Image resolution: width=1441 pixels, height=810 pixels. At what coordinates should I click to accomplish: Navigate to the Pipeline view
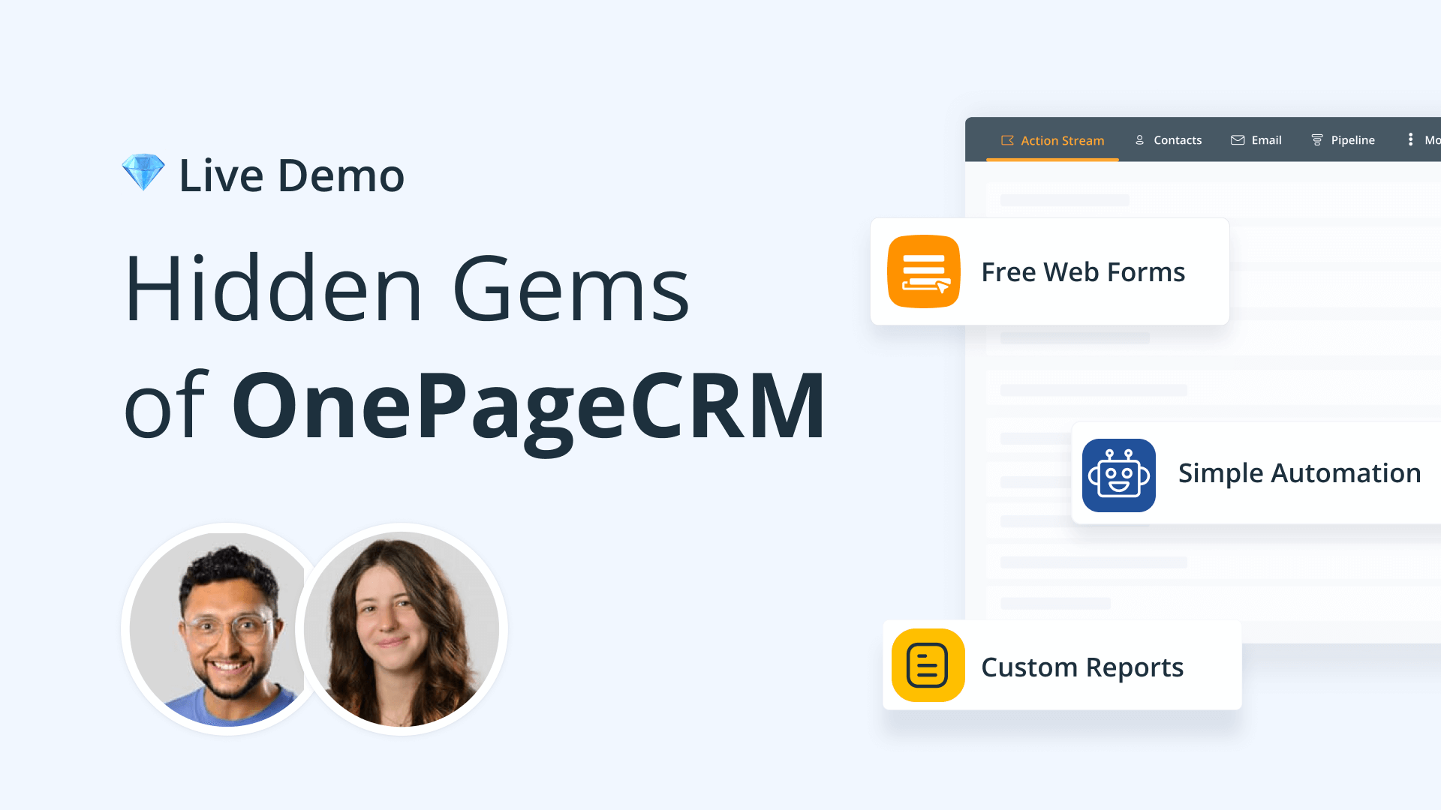pos(1343,139)
